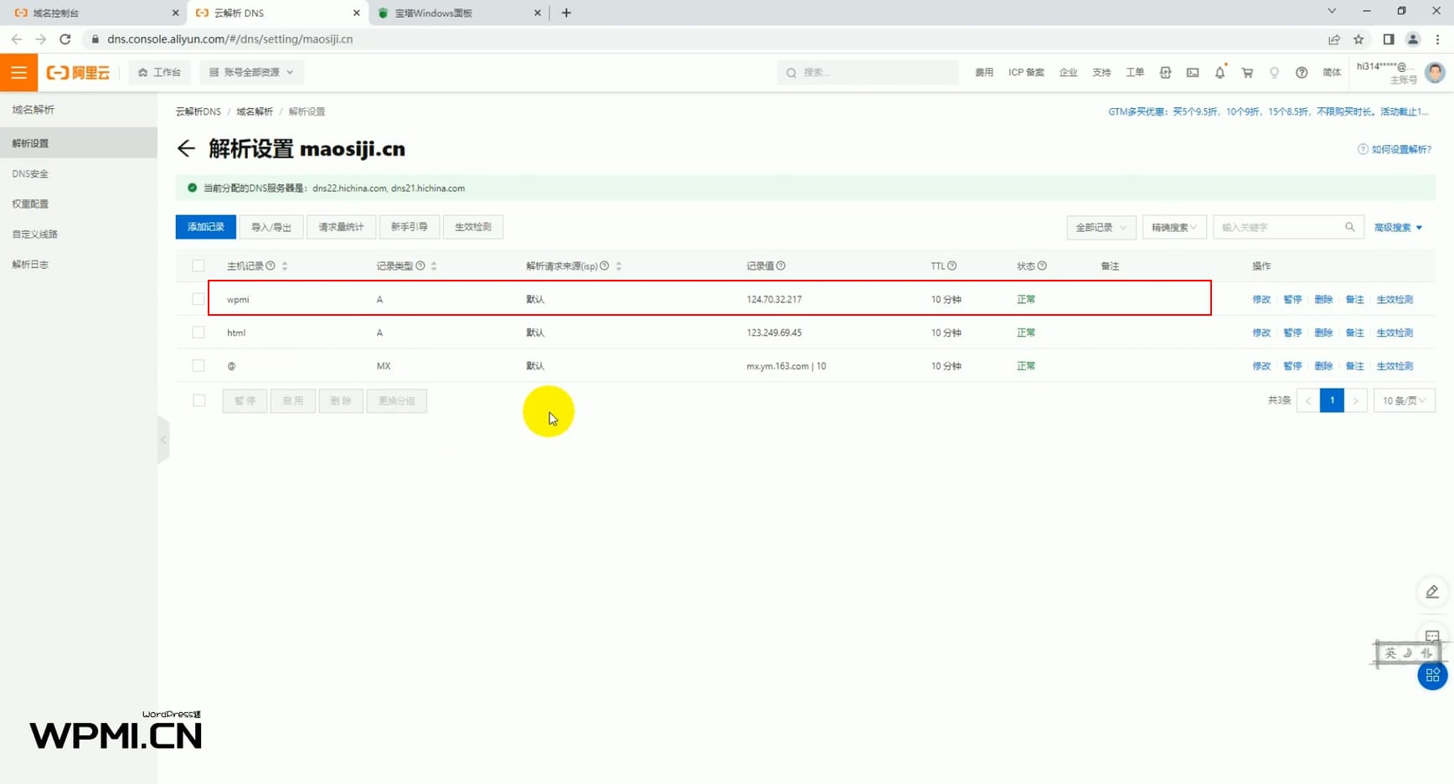The width and height of the screenshot is (1454, 784).
Task: Click the notification bell icon
Action: (x=1219, y=73)
